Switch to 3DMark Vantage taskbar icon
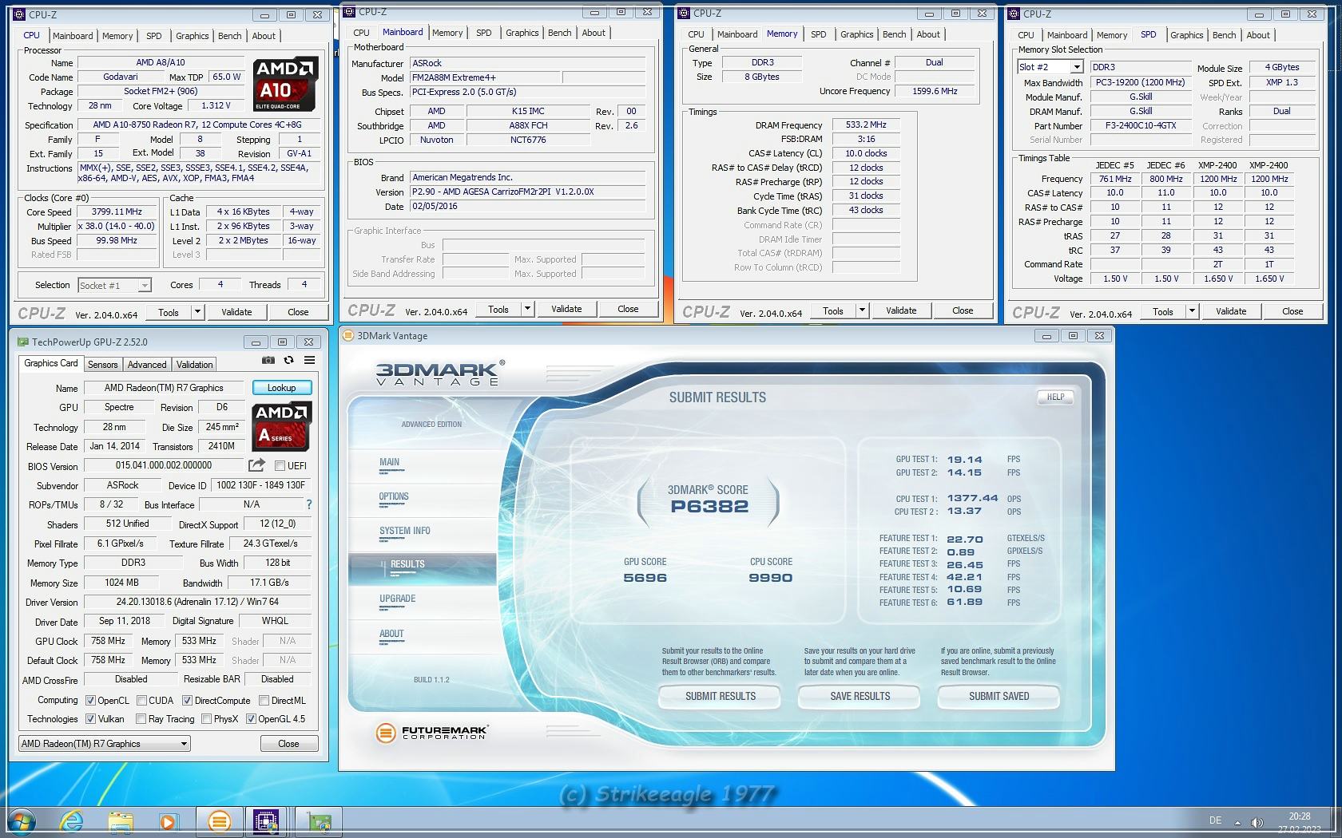The height and width of the screenshot is (838, 1342). point(219,821)
